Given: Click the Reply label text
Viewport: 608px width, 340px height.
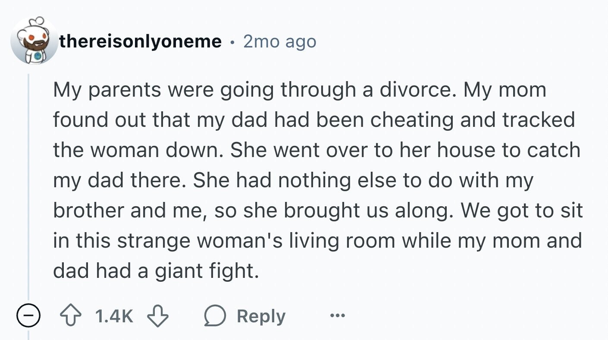Looking at the screenshot, I should [261, 317].
